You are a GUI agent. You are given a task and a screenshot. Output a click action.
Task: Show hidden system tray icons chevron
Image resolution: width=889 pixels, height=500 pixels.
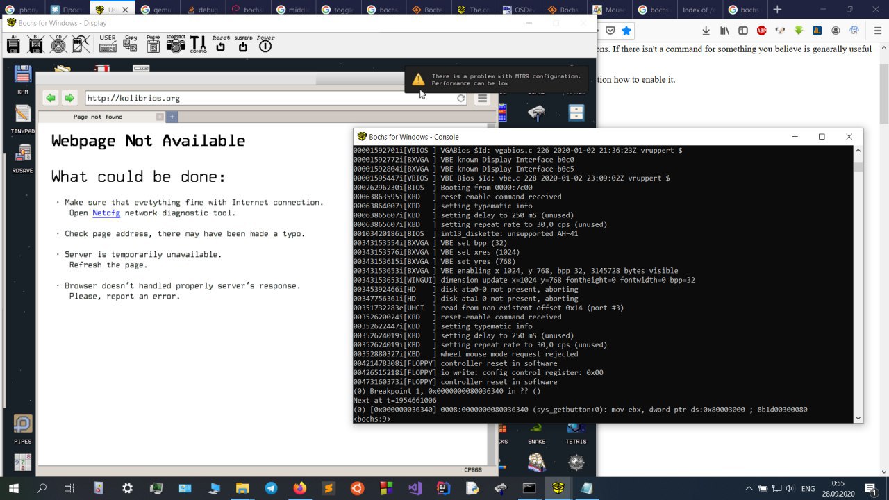747,488
